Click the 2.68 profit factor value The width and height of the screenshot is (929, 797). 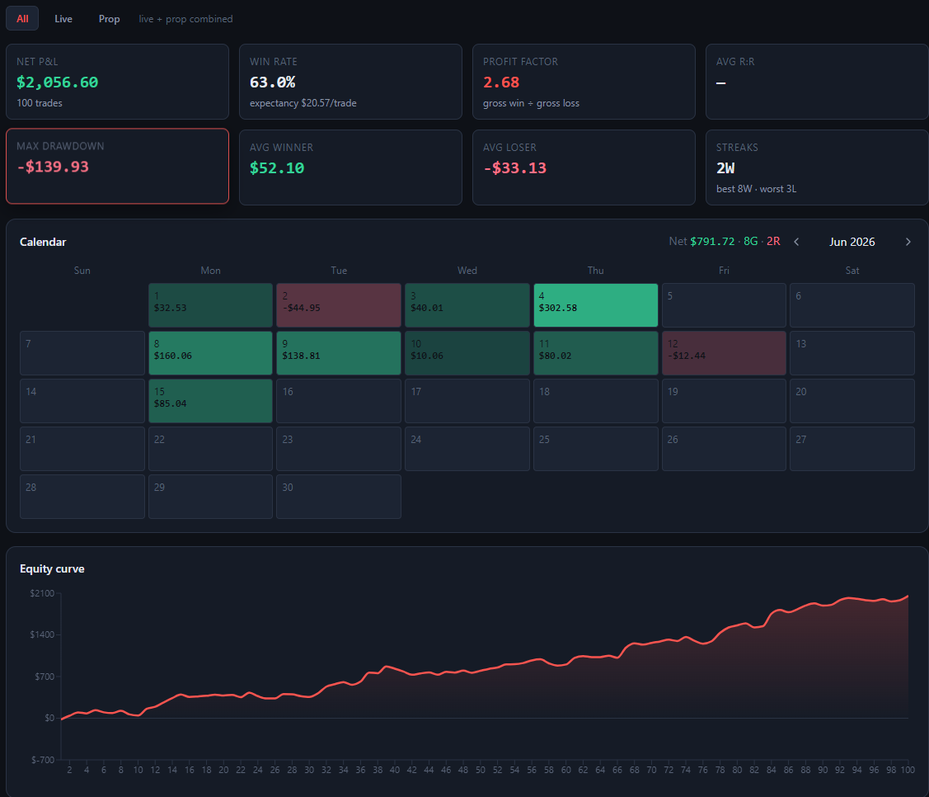(501, 83)
